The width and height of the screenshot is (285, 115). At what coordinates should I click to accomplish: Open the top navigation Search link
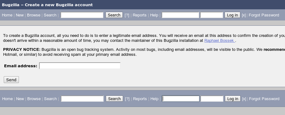[x=50, y=15]
